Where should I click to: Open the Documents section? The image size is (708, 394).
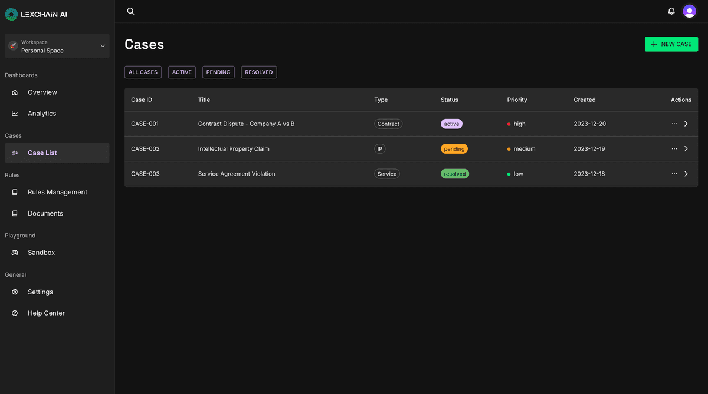point(57,213)
